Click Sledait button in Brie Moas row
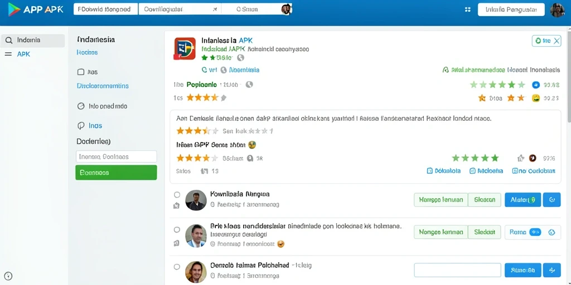This screenshot has height=285, width=571. pos(485,232)
